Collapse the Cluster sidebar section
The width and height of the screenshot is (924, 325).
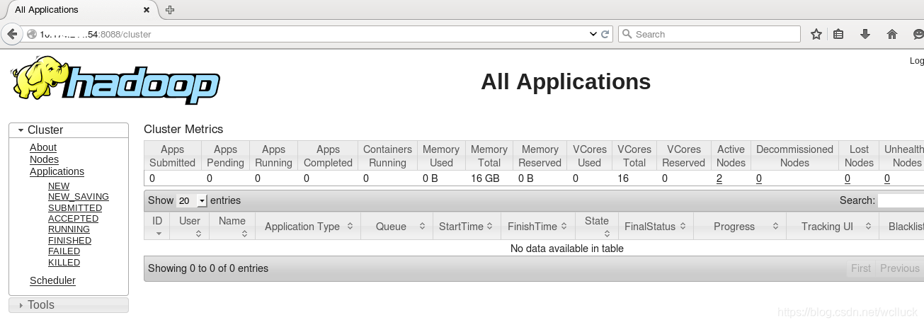tap(69, 130)
